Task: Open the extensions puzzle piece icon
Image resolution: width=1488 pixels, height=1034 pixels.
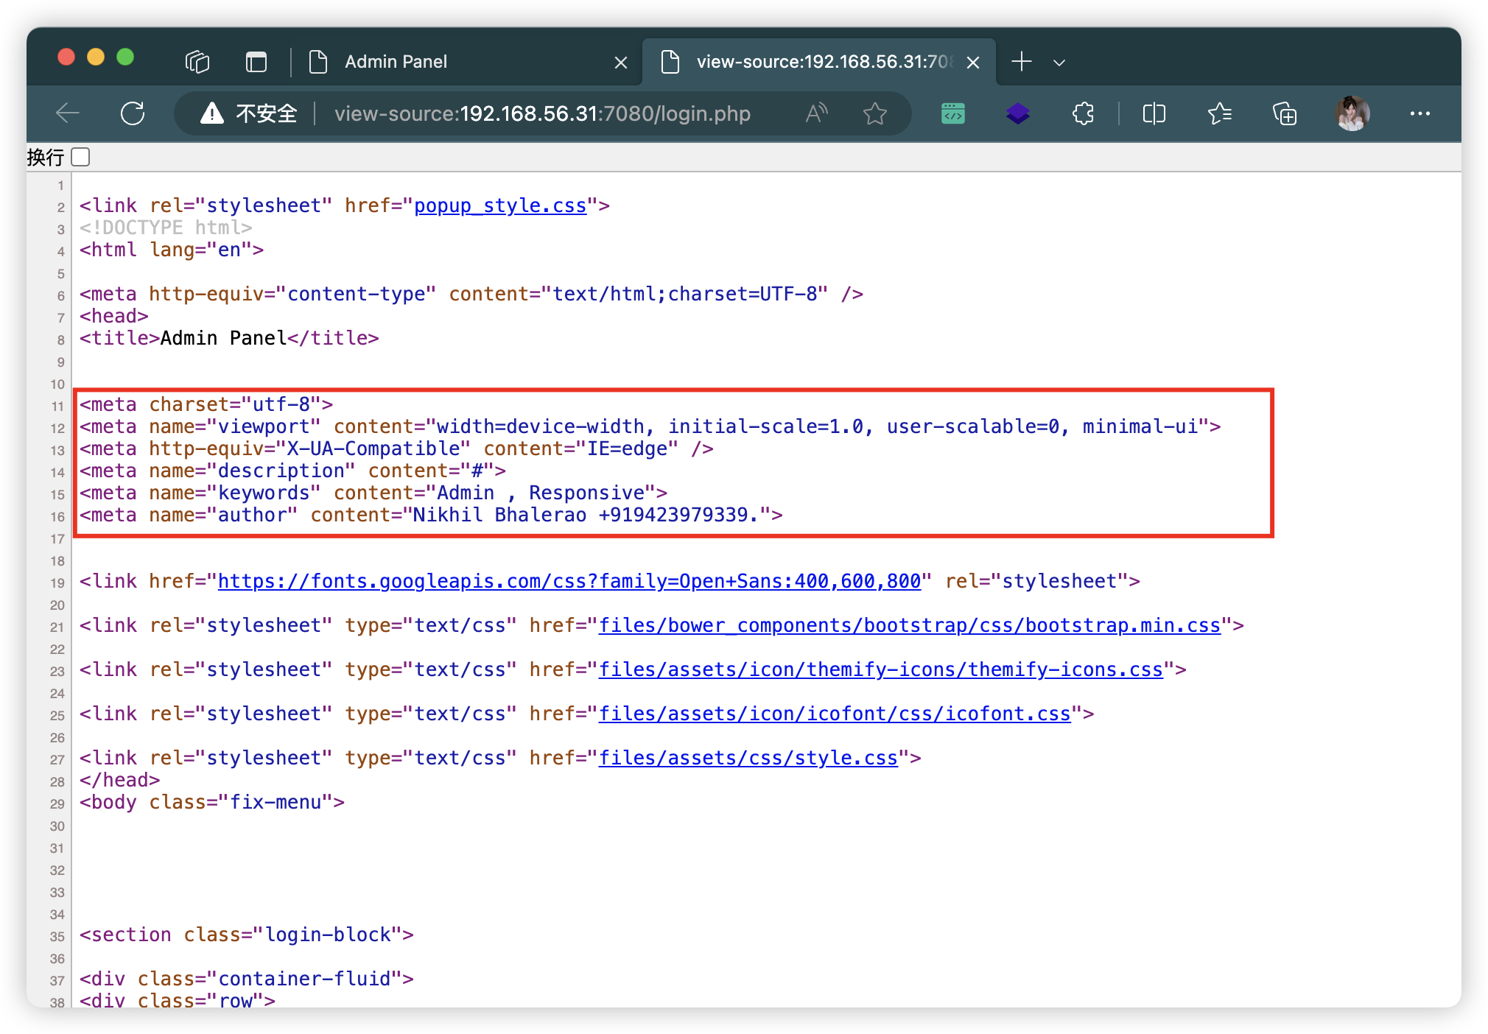Action: coord(1084,113)
